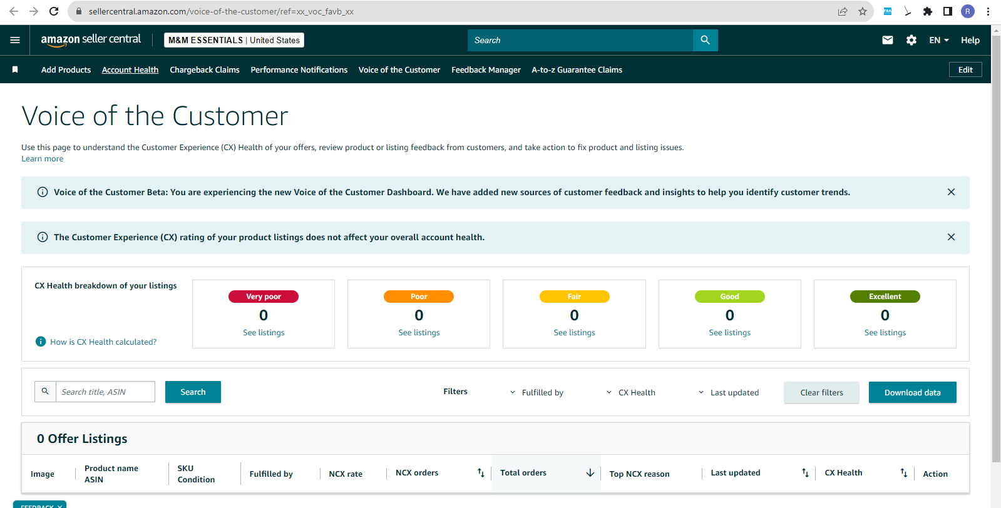Open the messages envelope icon
This screenshot has height=508, width=1001.
[888, 40]
